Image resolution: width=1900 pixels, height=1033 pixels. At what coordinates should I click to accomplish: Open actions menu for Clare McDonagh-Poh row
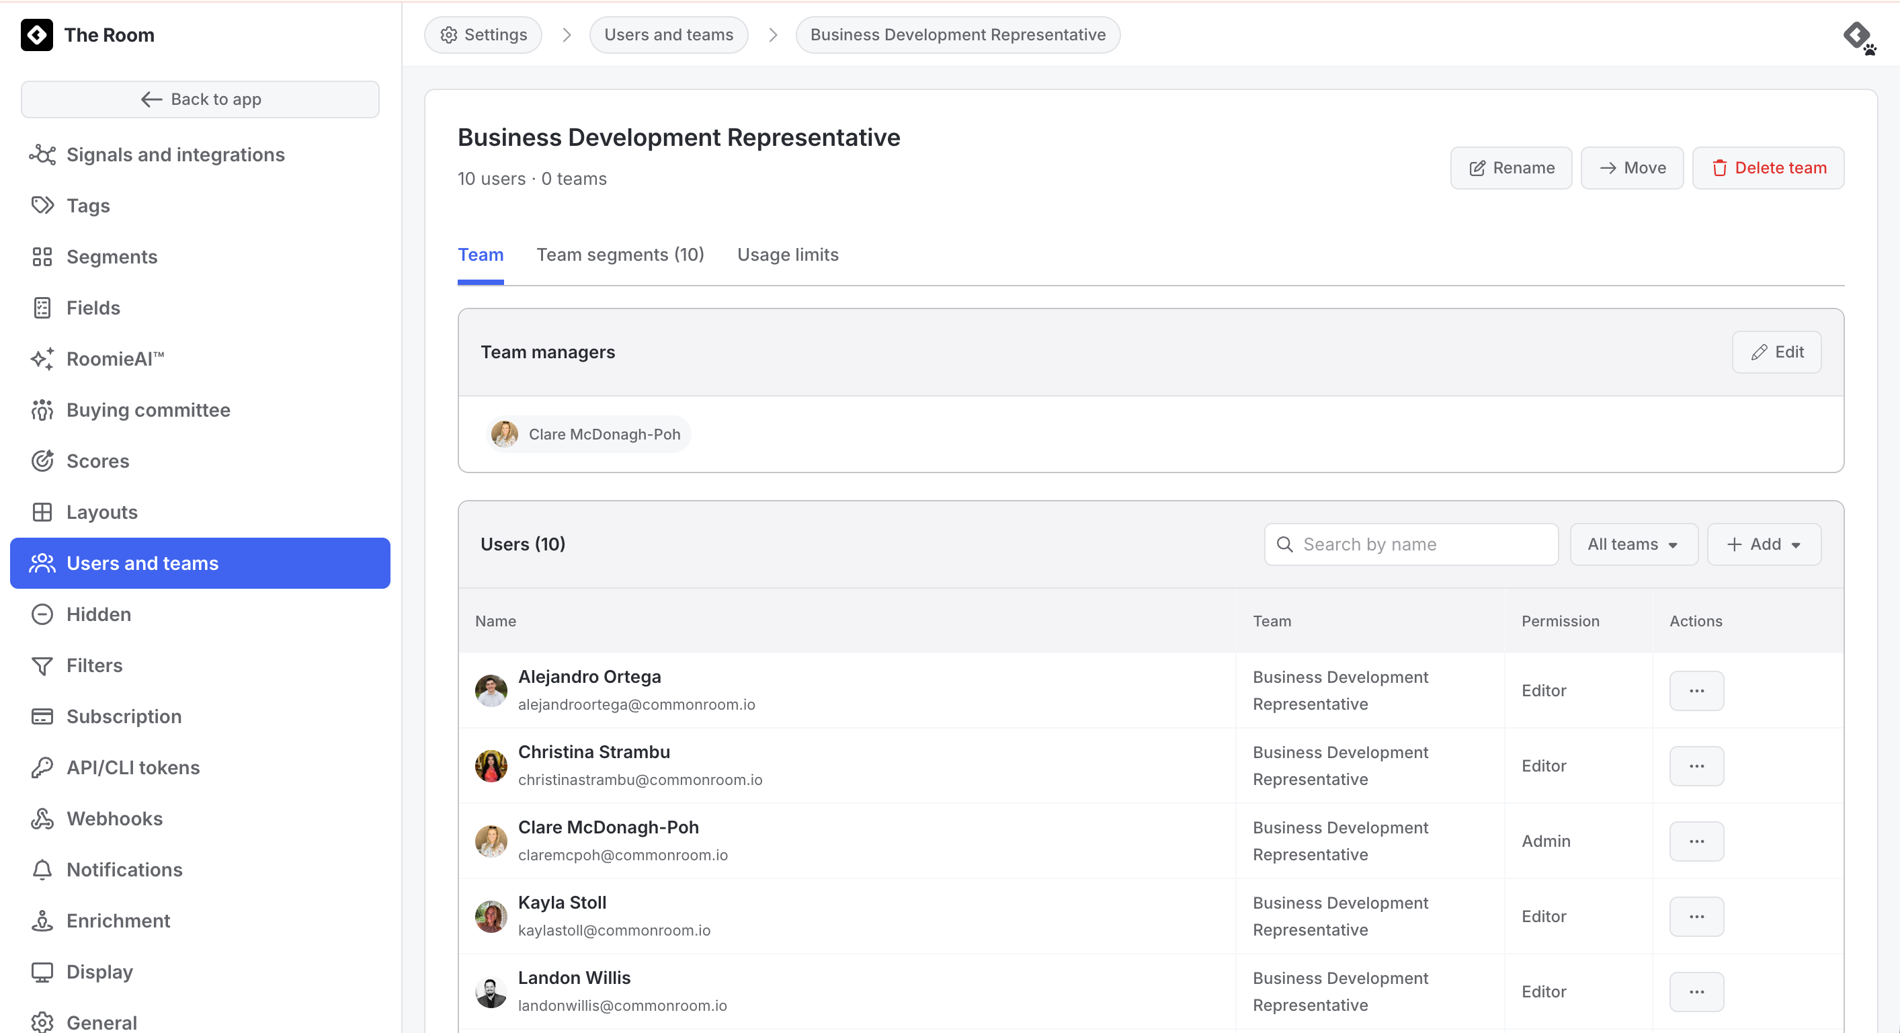pyautogui.click(x=1696, y=841)
